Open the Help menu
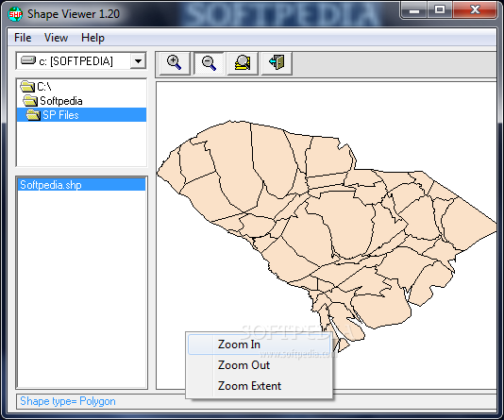 point(92,38)
